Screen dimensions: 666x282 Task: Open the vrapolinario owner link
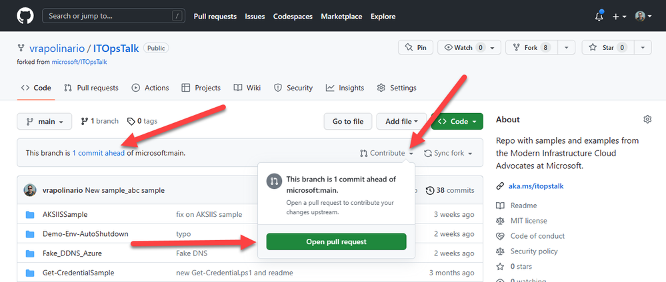(x=57, y=49)
